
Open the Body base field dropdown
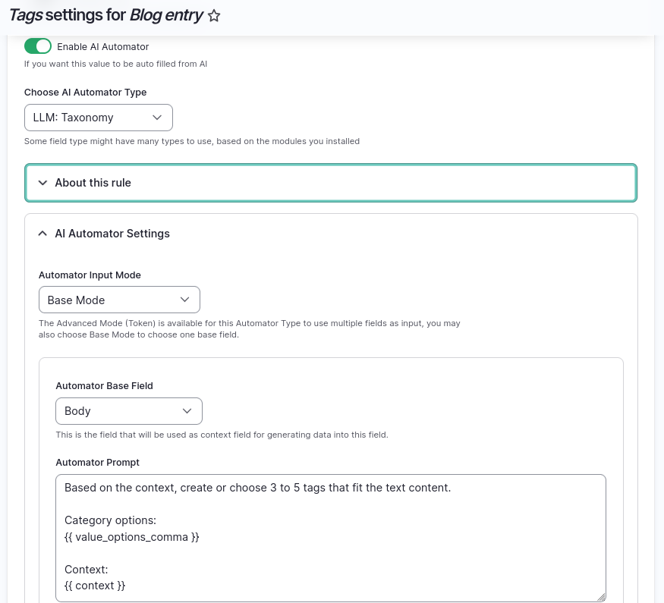(x=129, y=411)
